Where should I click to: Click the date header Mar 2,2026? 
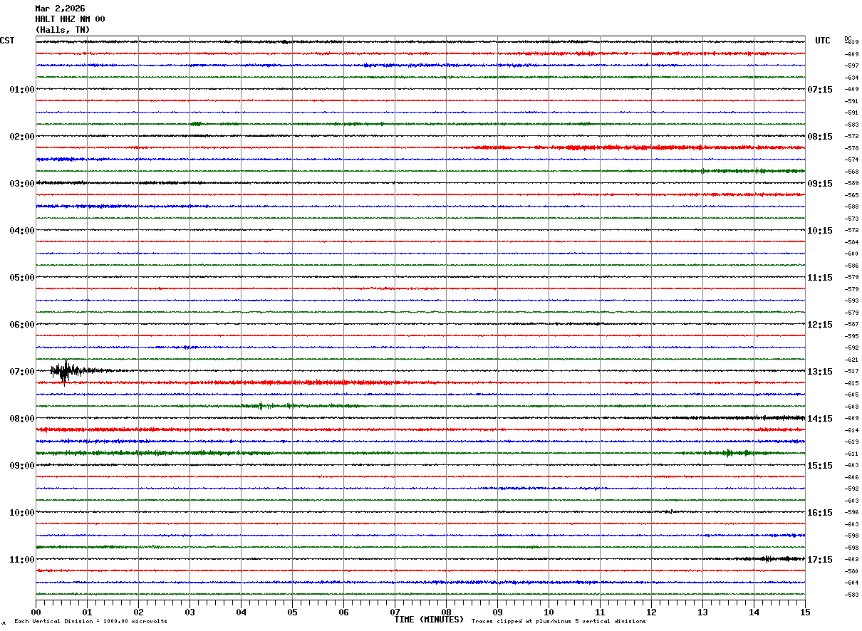click(60, 9)
